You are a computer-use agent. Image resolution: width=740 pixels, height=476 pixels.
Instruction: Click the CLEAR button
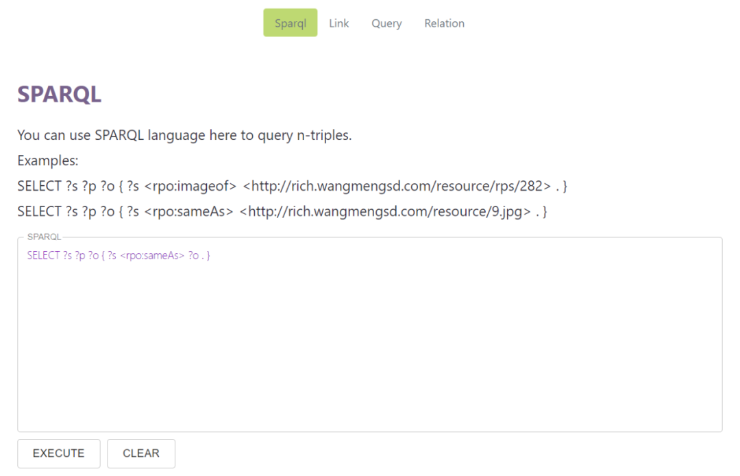click(x=141, y=453)
